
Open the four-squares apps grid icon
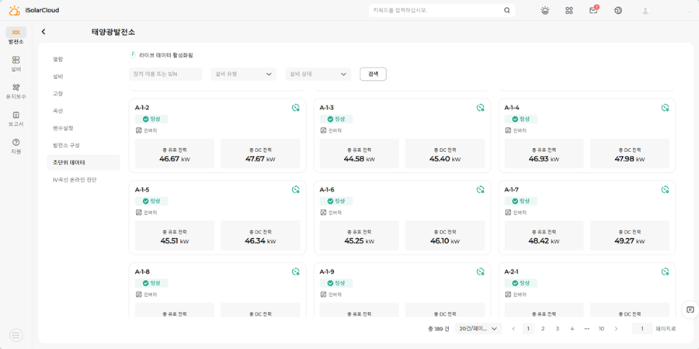tap(569, 11)
